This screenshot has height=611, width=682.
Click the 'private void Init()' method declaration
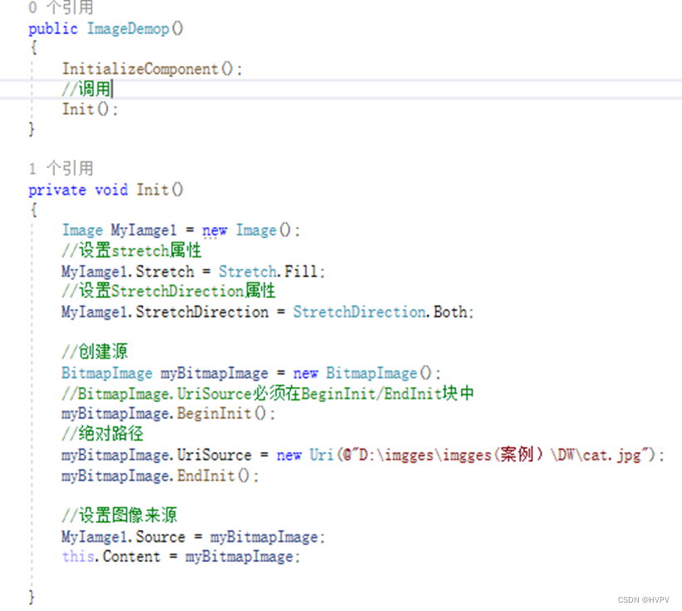click(106, 190)
